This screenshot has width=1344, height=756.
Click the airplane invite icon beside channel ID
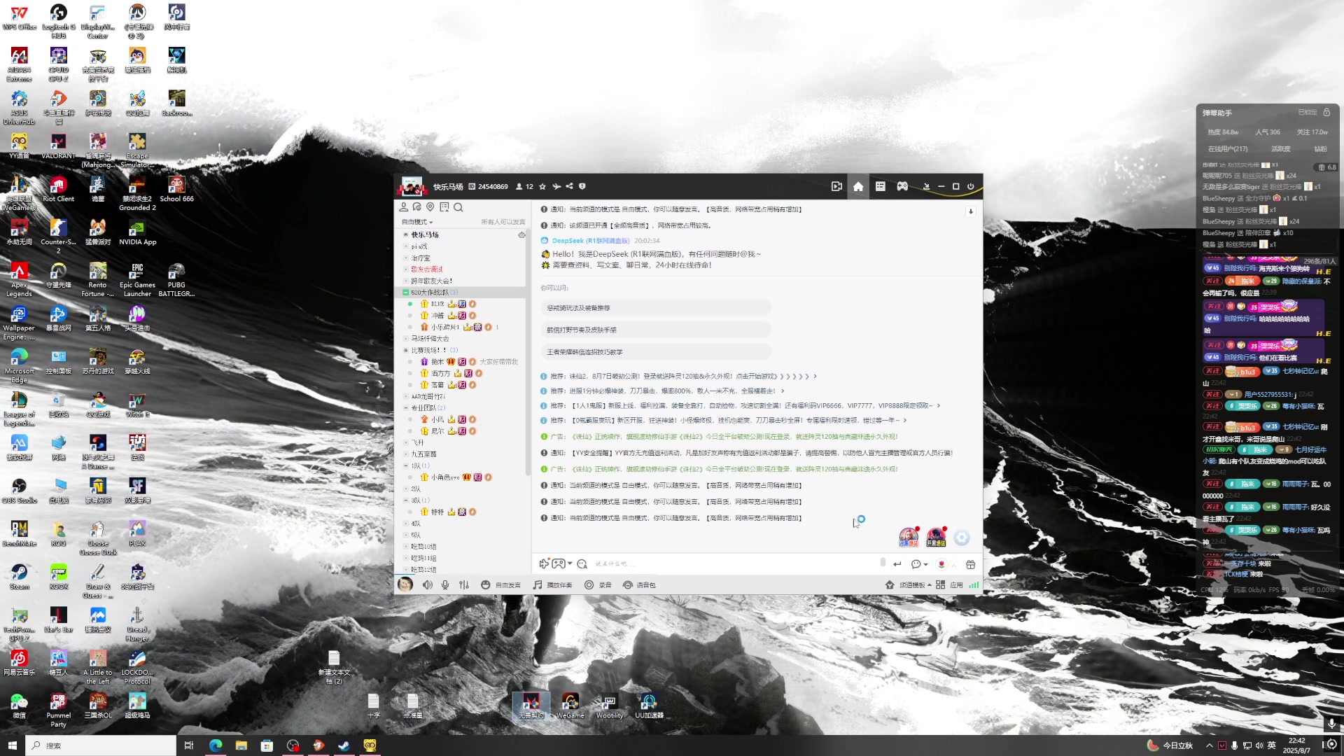(556, 186)
